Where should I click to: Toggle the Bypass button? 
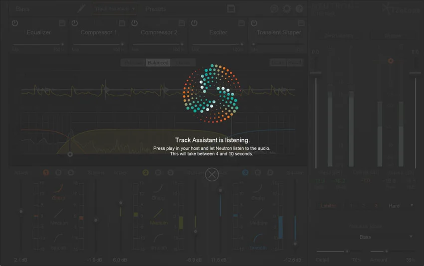[x=393, y=36]
